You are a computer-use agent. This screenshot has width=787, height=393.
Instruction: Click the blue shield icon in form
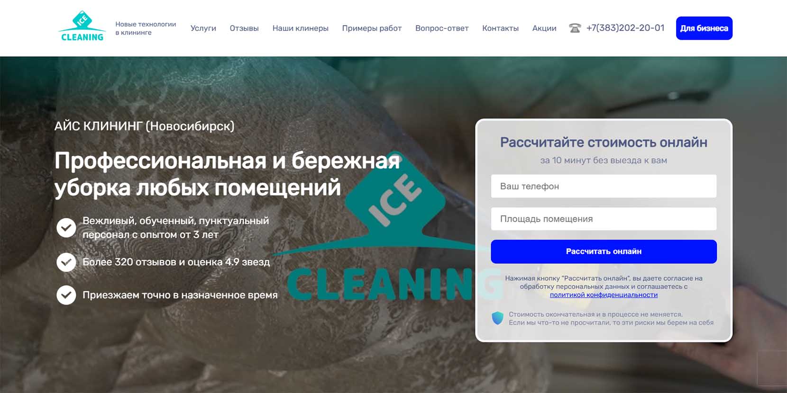click(x=497, y=318)
